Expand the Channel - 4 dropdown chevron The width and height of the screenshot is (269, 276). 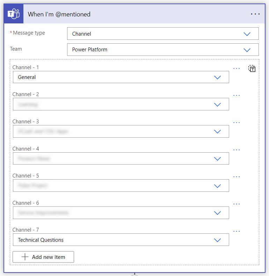click(217, 159)
